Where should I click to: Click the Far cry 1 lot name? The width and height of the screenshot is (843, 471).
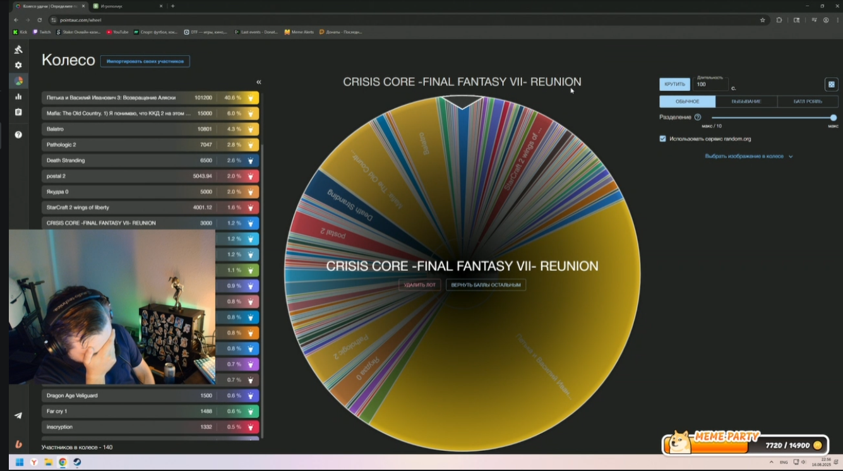pos(57,411)
